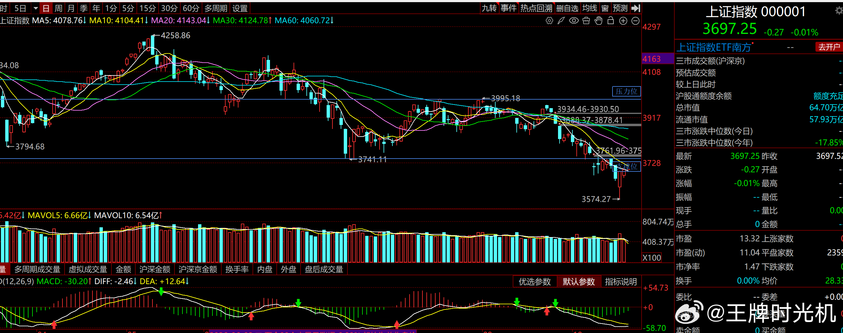Switch to the 周 weekly chart tab

tap(58, 8)
